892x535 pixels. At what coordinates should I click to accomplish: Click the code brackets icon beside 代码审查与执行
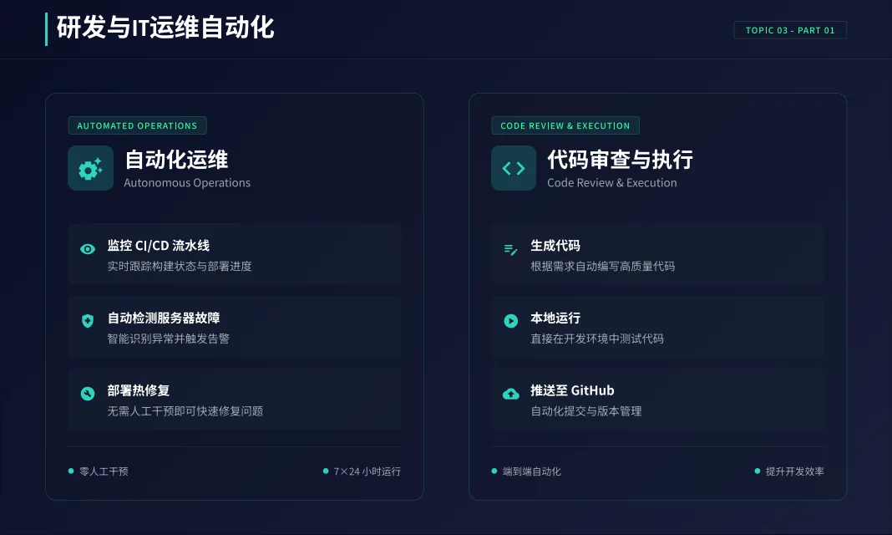[x=514, y=168]
